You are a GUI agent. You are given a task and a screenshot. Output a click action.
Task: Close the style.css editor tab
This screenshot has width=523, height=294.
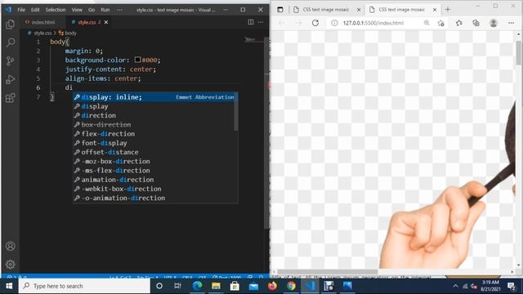coord(106,22)
